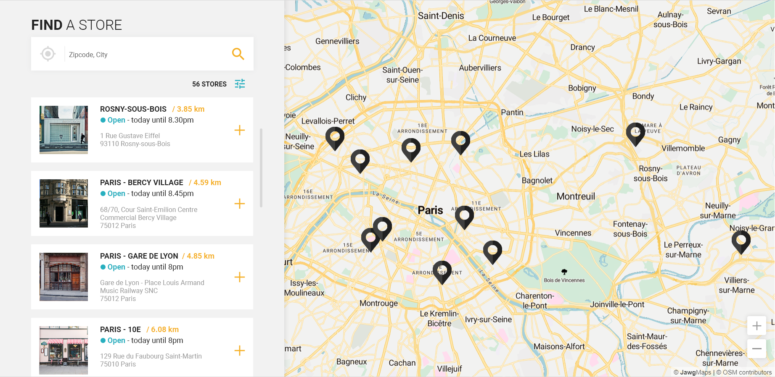
Task: Click address '129 Rue du Faubourg Saint-Martin'
Action: tap(151, 356)
